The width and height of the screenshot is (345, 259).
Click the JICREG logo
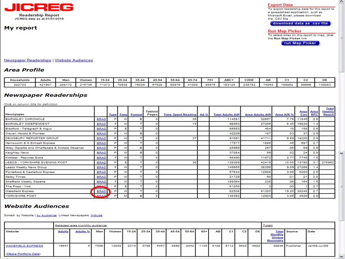click(39, 7)
